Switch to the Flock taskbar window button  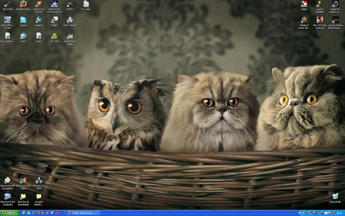pos(83,213)
